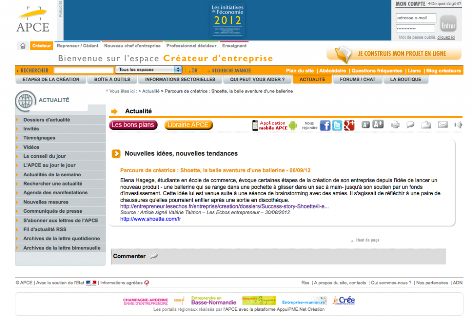Viewport: 472px width, 331px height.
Task: Switch to 'Etapes de la création' tab
Action: click(x=51, y=79)
